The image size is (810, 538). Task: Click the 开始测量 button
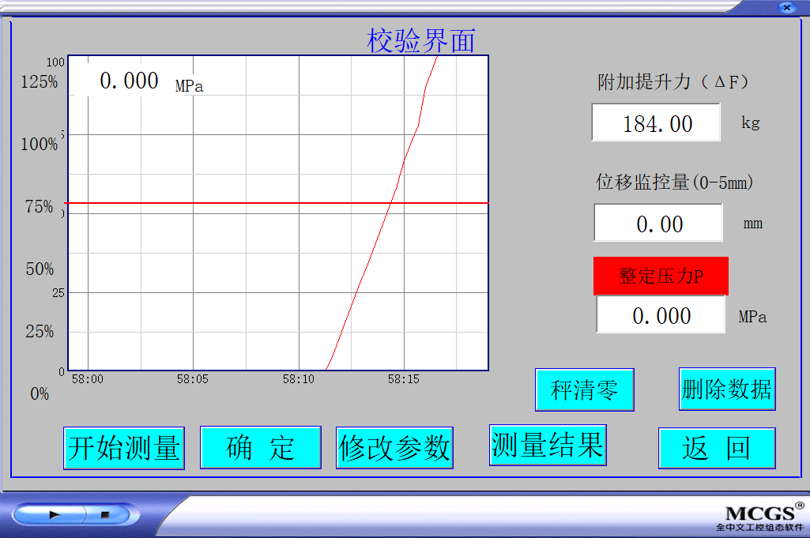(124, 448)
